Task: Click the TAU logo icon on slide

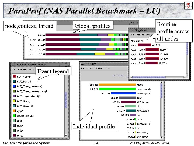Action: pos(188,5)
